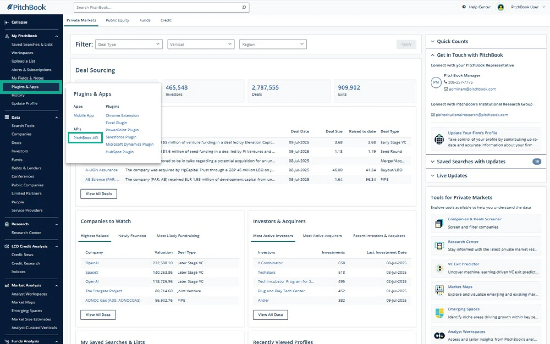Viewport: 550px width, 344px height.
Task: Click the Collapse sidebar arrow icon
Action: point(7,22)
